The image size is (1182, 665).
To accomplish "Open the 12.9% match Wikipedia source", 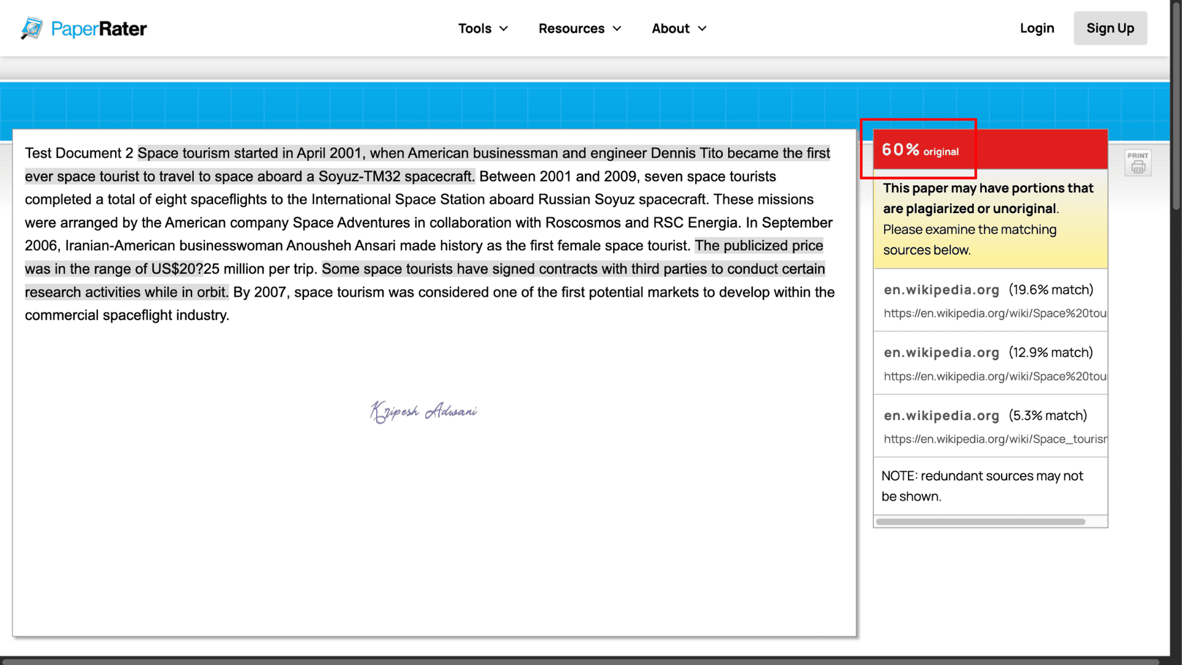I will pos(941,353).
